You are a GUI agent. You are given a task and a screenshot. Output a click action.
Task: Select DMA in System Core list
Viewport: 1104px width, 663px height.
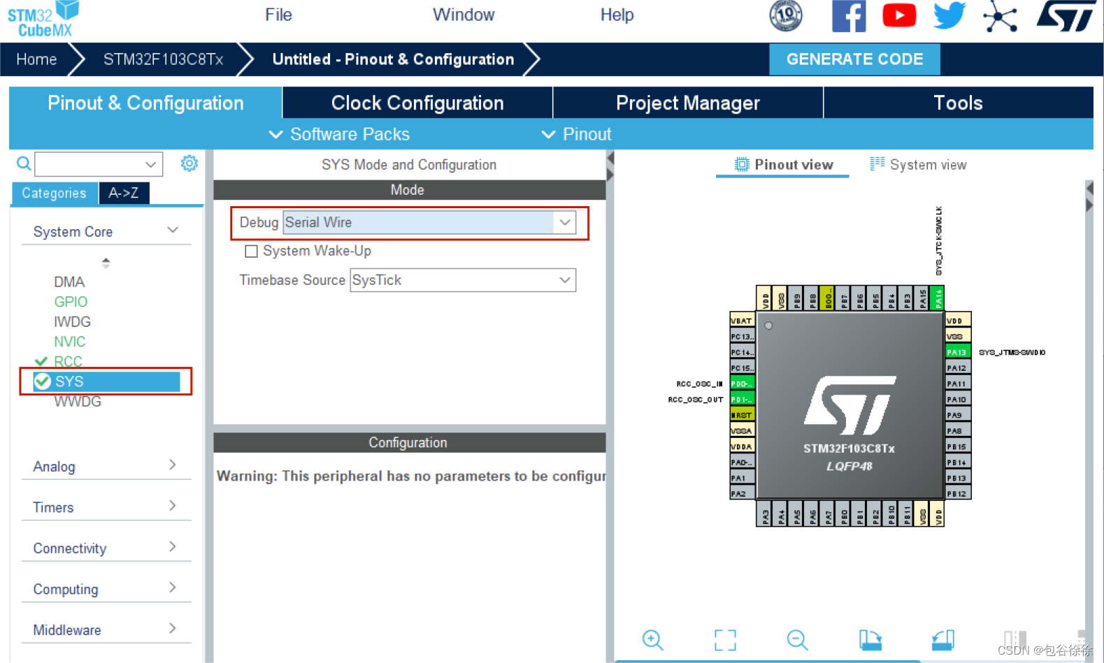click(69, 282)
